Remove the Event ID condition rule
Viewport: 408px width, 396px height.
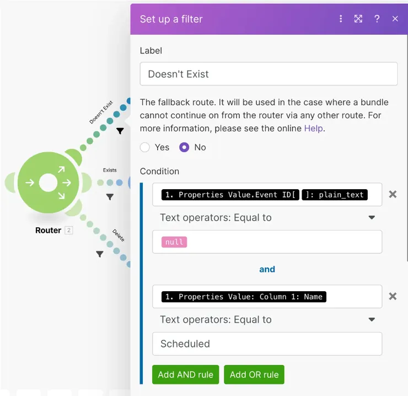tap(393, 194)
